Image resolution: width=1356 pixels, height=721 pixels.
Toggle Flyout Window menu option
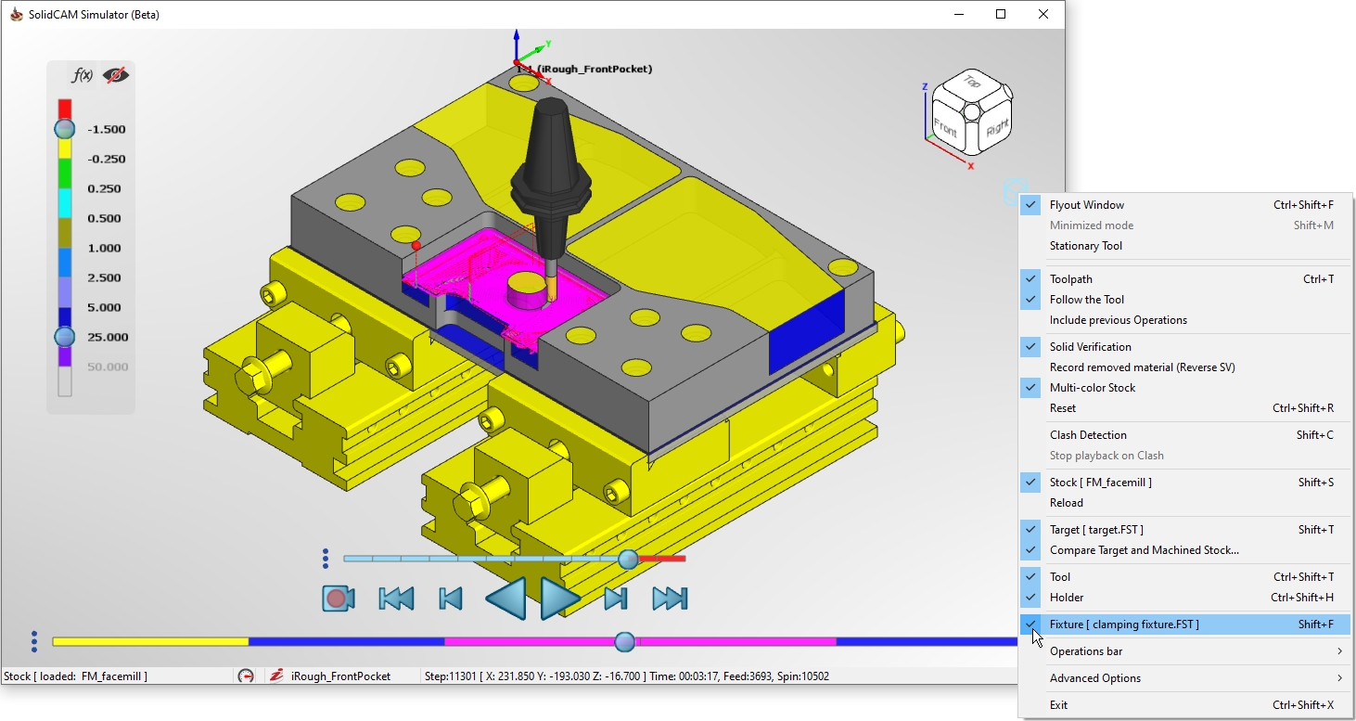point(1184,205)
